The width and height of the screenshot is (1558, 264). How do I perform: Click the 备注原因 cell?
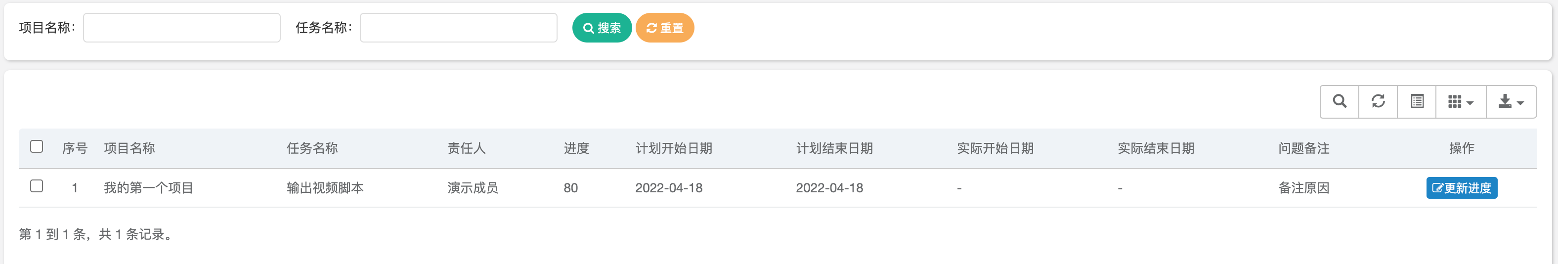click(x=1303, y=188)
